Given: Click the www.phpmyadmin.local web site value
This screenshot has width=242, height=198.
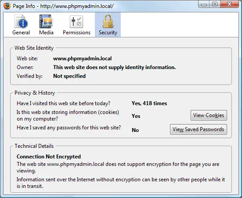Looking at the screenshot, I should (83, 59).
